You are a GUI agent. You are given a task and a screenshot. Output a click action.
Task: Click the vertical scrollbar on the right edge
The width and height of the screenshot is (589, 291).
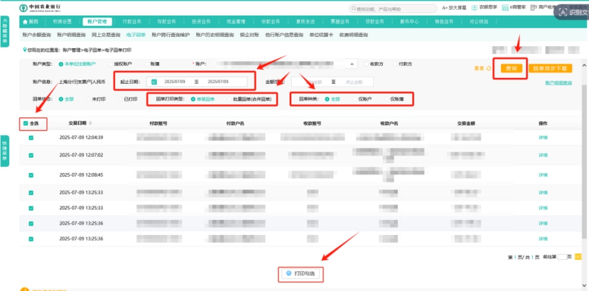click(583, 132)
